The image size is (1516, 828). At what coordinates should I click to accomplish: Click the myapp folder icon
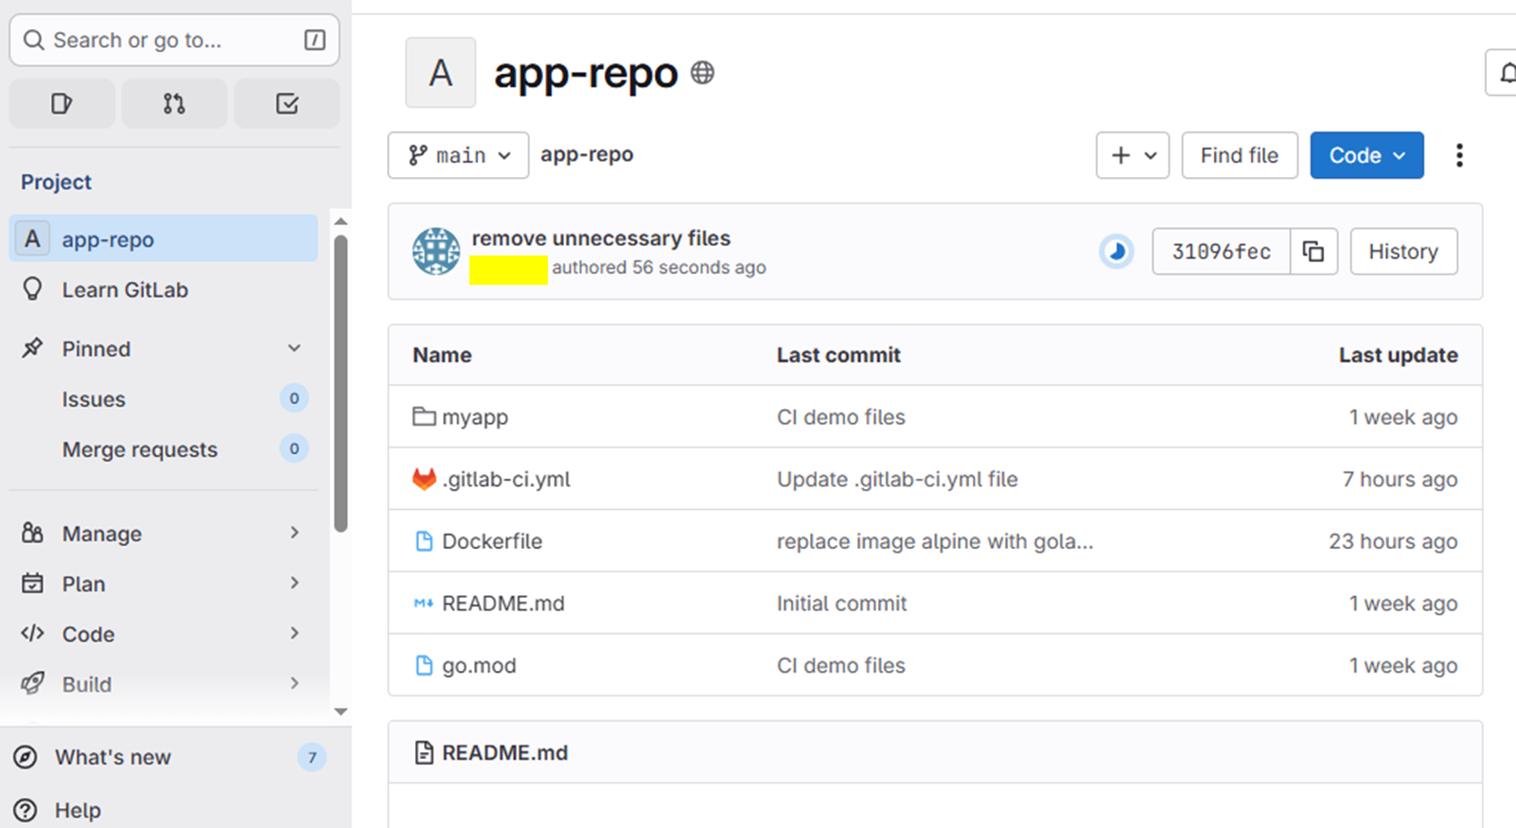424,416
